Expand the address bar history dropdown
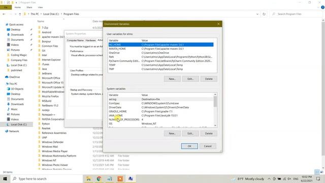The image size is (325, 183). (x=257, y=14)
